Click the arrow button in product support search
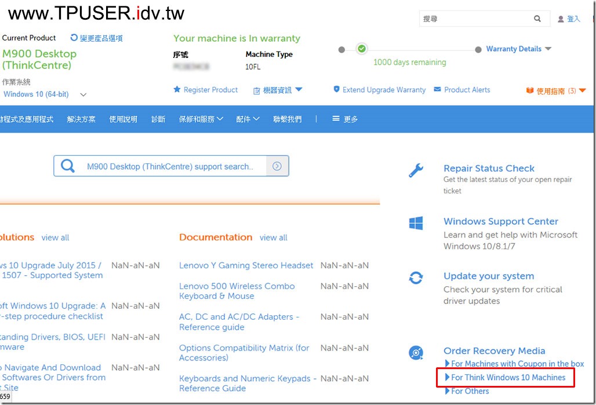The width and height of the screenshot is (596, 405). (277, 166)
